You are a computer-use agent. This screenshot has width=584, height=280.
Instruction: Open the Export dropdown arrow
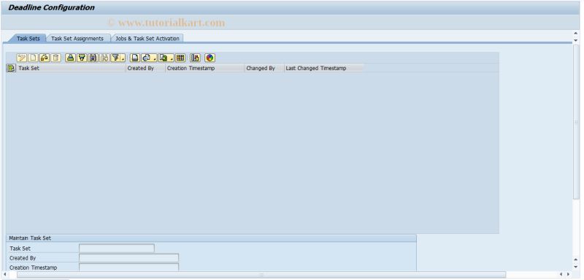(172, 58)
